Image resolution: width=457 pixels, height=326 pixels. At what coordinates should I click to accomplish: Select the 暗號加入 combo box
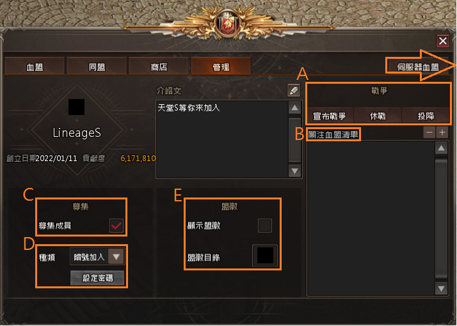(97, 257)
